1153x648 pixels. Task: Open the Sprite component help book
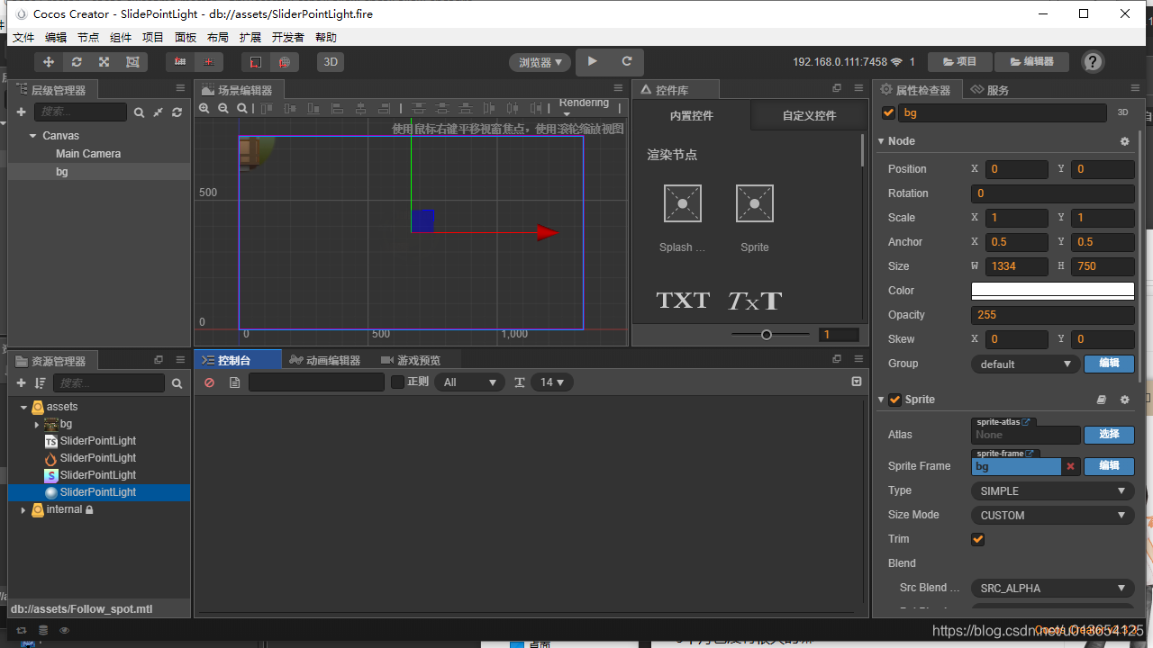[1101, 400]
